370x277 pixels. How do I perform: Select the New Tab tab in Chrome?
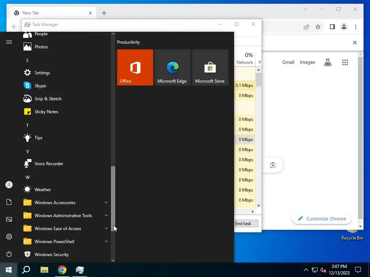point(53,13)
